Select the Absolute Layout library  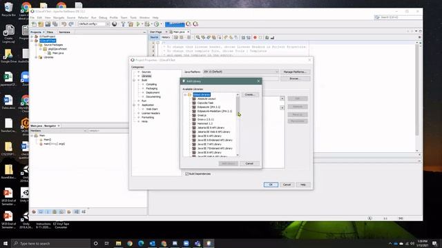[x=206, y=99]
